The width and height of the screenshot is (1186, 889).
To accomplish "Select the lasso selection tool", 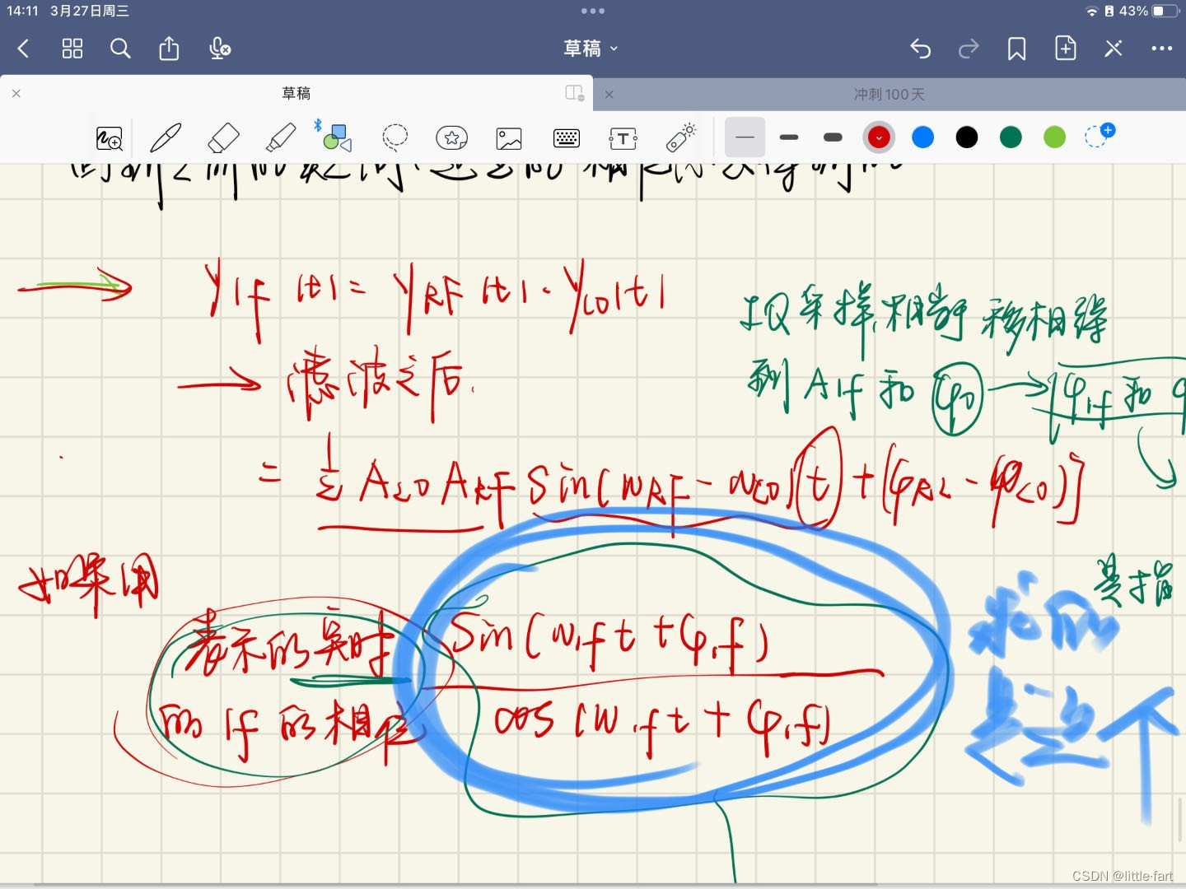I will point(395,137).
